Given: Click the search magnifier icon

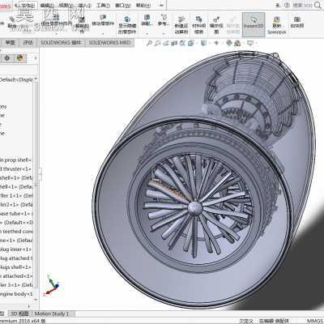Looking at the screenshot, I should click(x=318, y=5).
